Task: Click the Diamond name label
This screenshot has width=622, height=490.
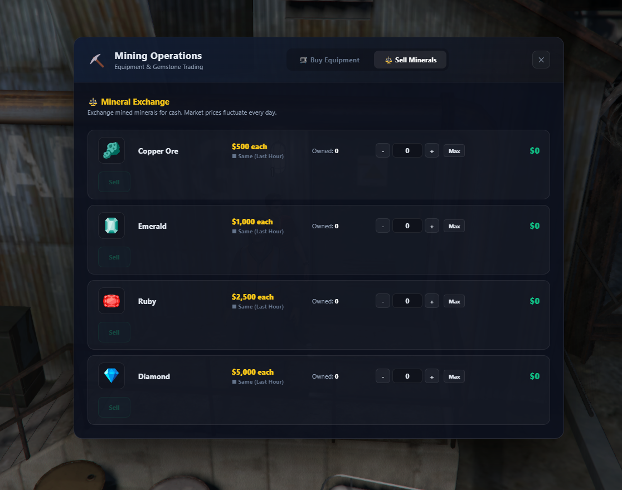Action: click(x=154, y=376)
